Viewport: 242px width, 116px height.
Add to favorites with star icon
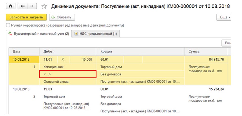pyautogui.click(x=44, y=6)
